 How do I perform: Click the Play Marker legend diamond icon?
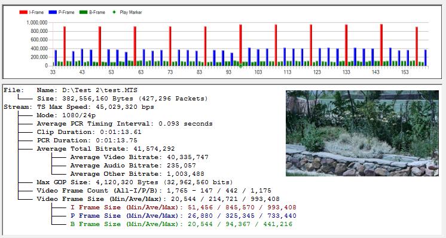point(114,12)
